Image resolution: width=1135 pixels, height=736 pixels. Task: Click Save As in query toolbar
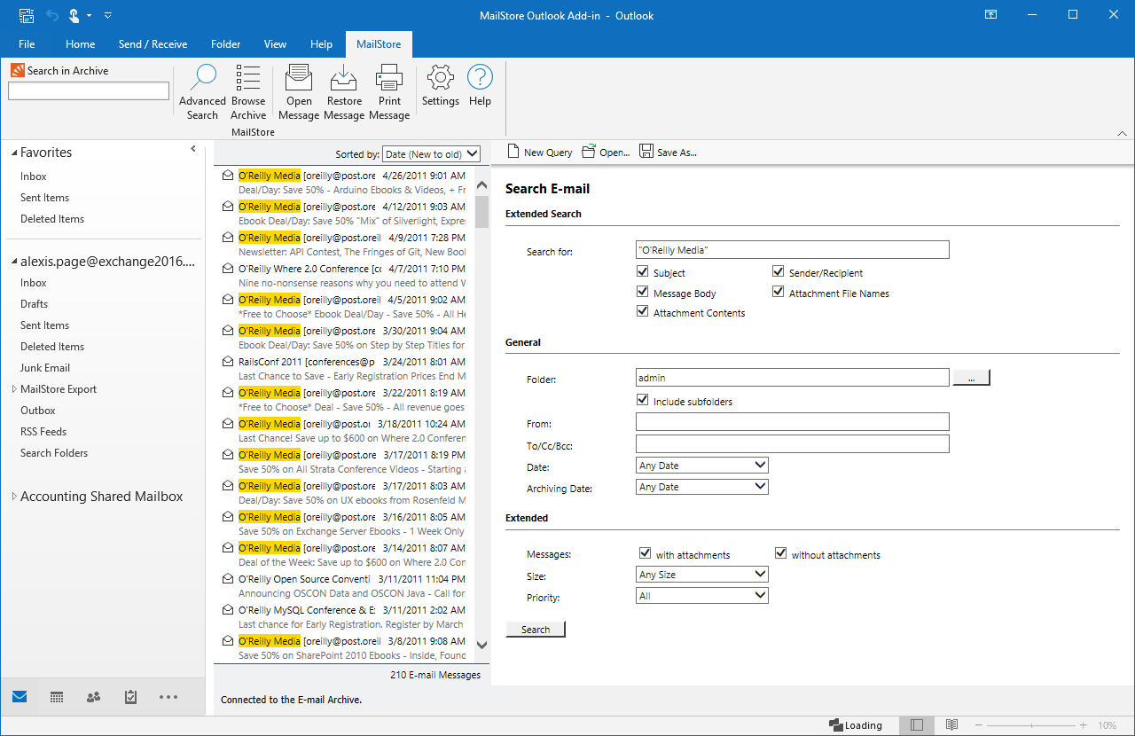(x=668, y=153)
